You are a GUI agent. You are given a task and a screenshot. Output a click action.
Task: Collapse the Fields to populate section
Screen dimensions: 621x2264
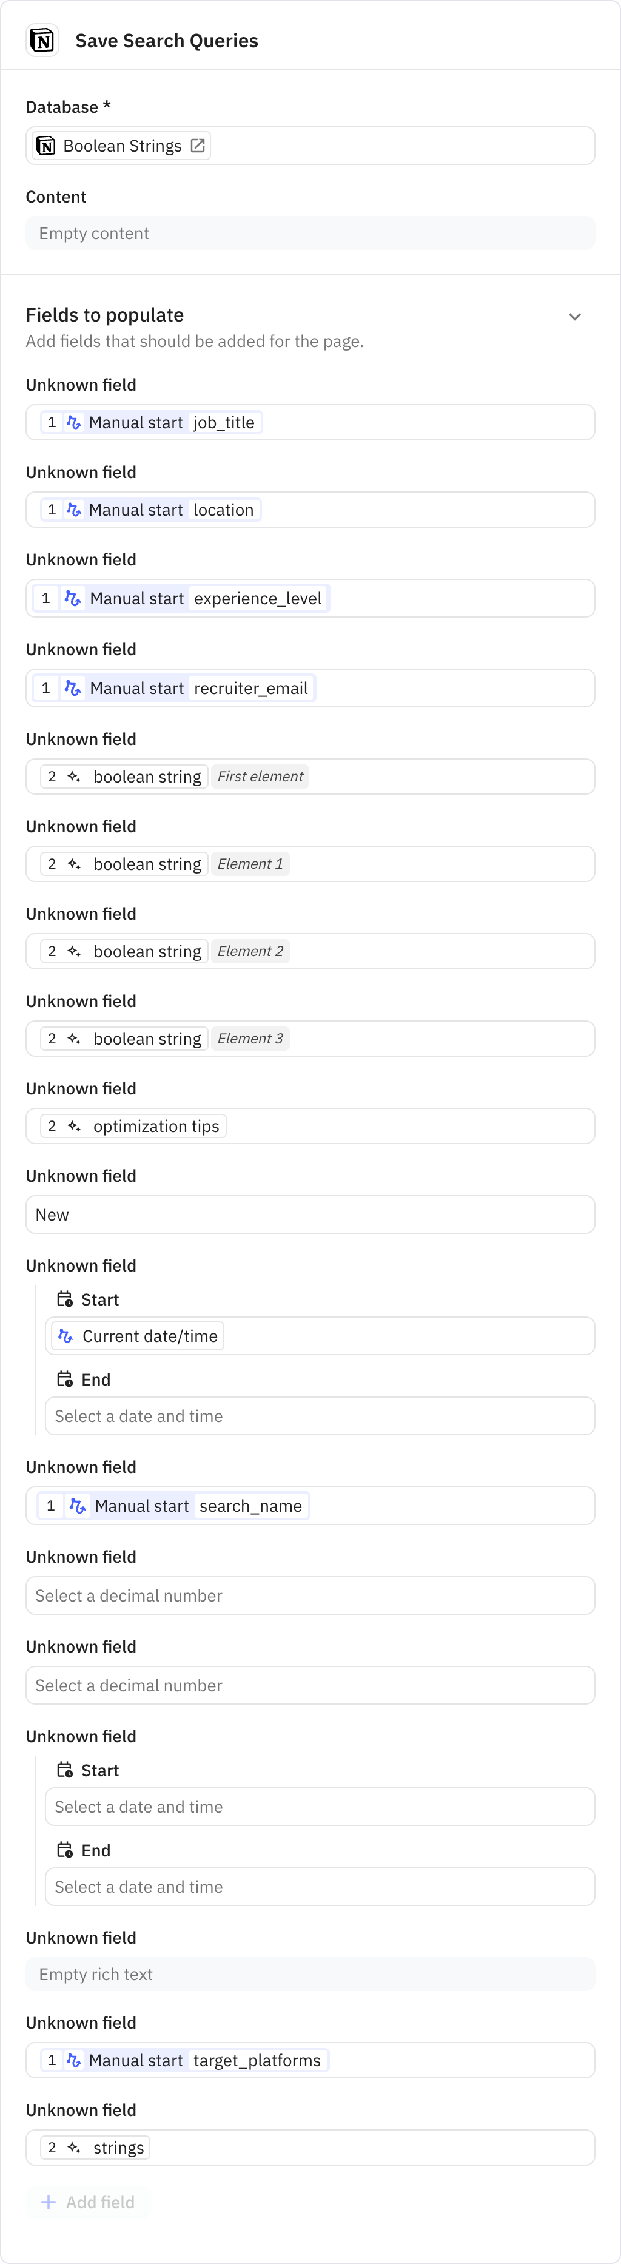point(576,315)
